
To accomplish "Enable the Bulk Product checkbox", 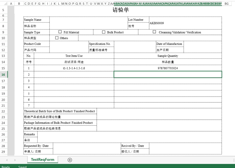I will click(x=104, y=32).
